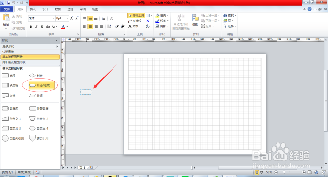This screenshot has width=328, height=177.
Task: Toggle align text left
Action: click(x=85, y=26)
